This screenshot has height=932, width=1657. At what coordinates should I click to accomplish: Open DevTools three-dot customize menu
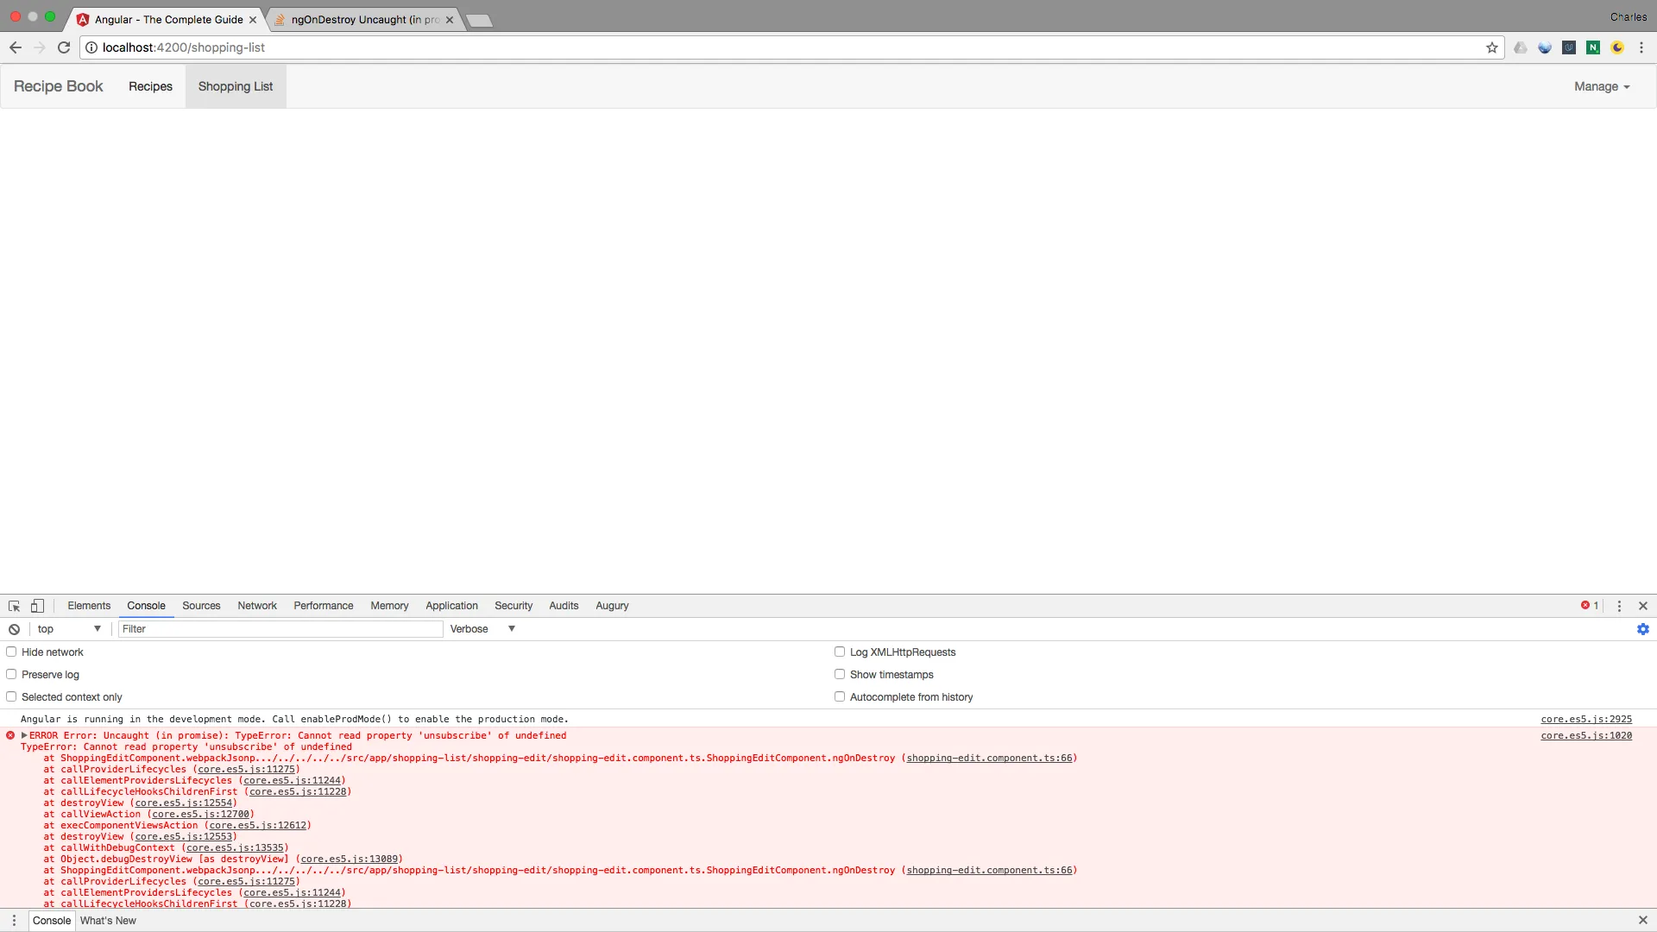tap(1619, 606)
